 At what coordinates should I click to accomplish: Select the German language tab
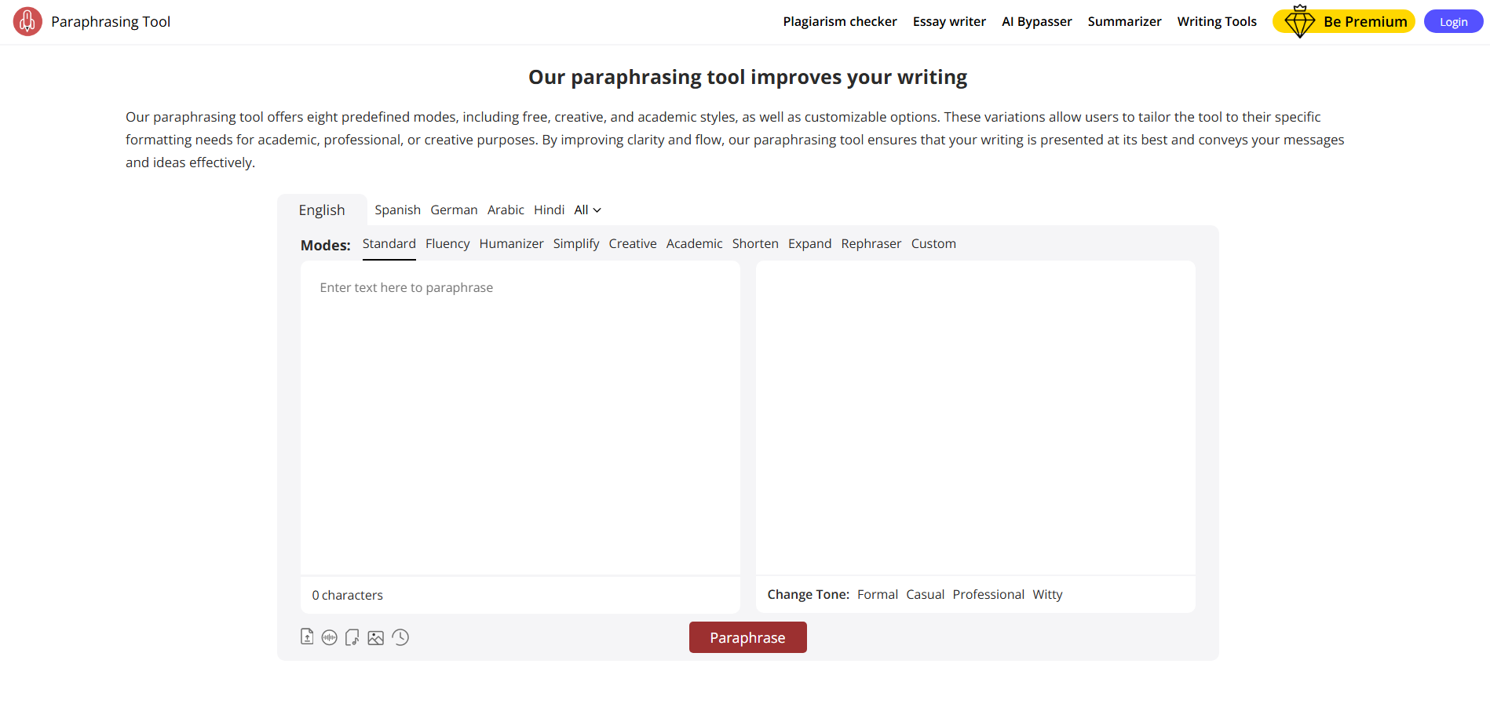click(454, 210)
